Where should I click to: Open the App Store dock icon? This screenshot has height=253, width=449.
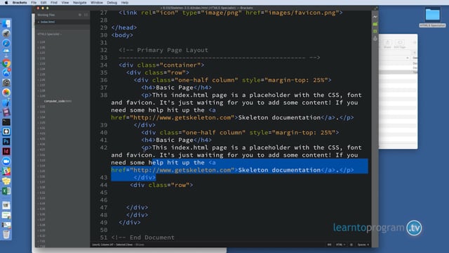point(6,73)
